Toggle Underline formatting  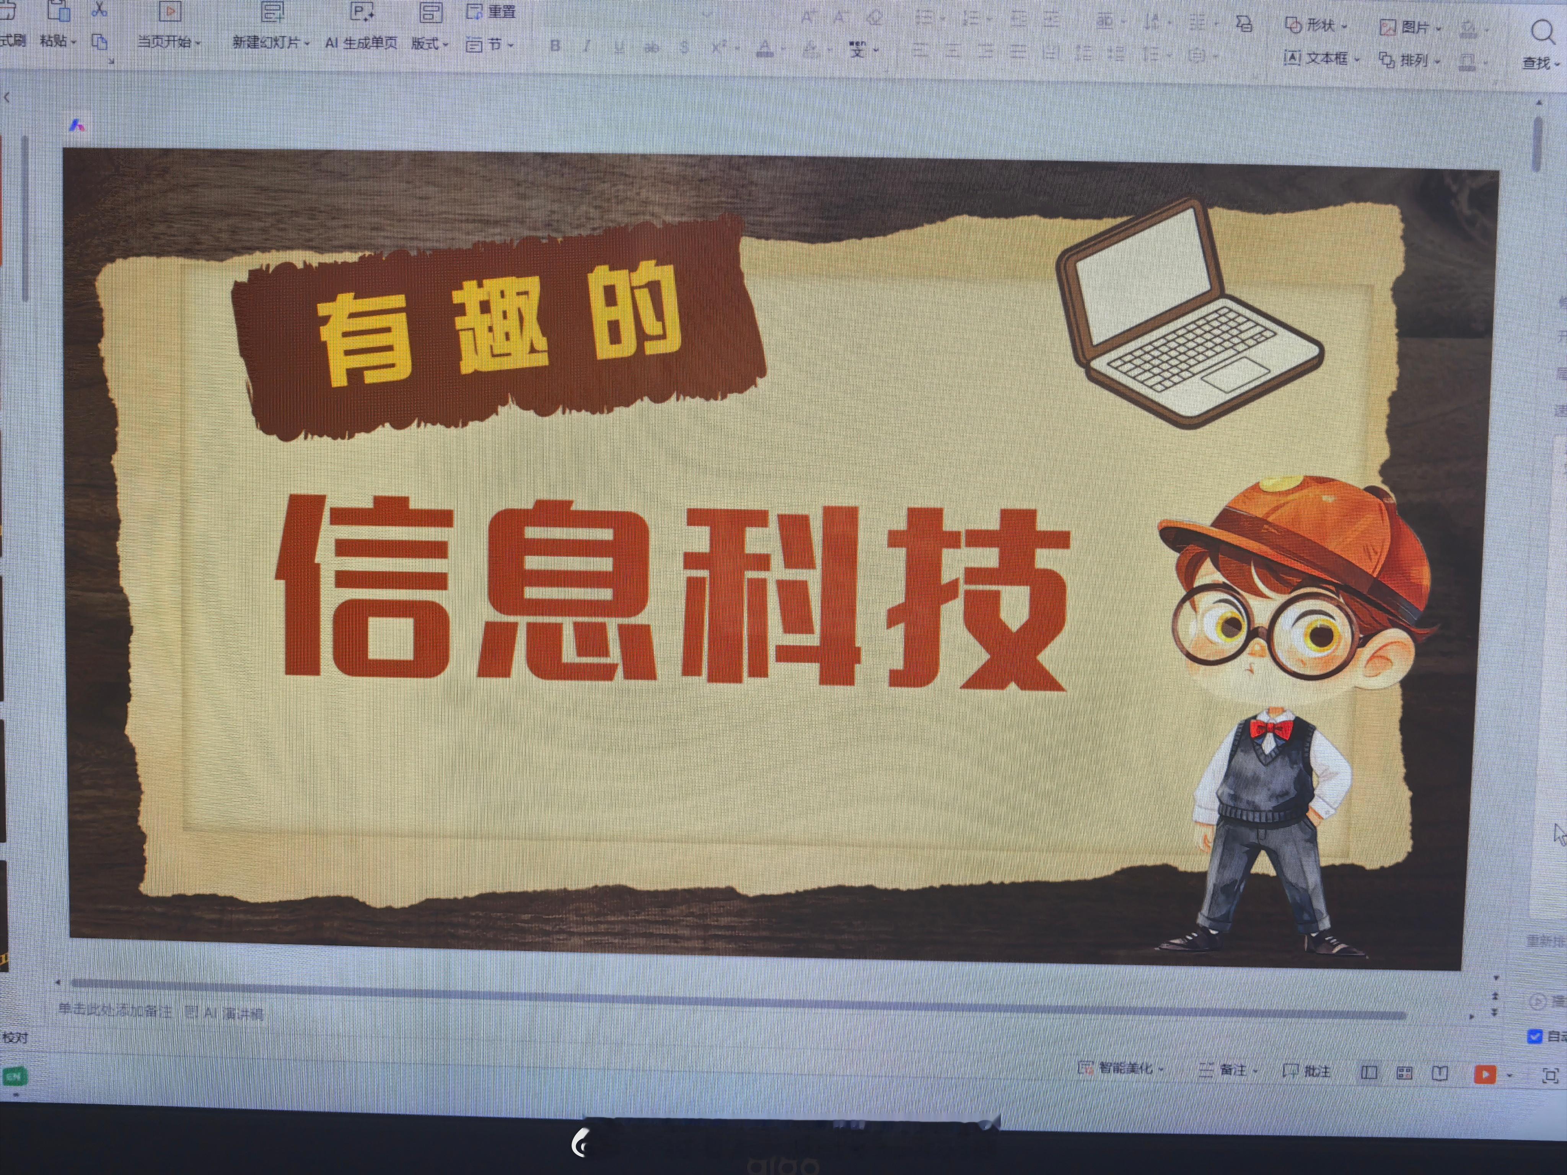(620, 47)
